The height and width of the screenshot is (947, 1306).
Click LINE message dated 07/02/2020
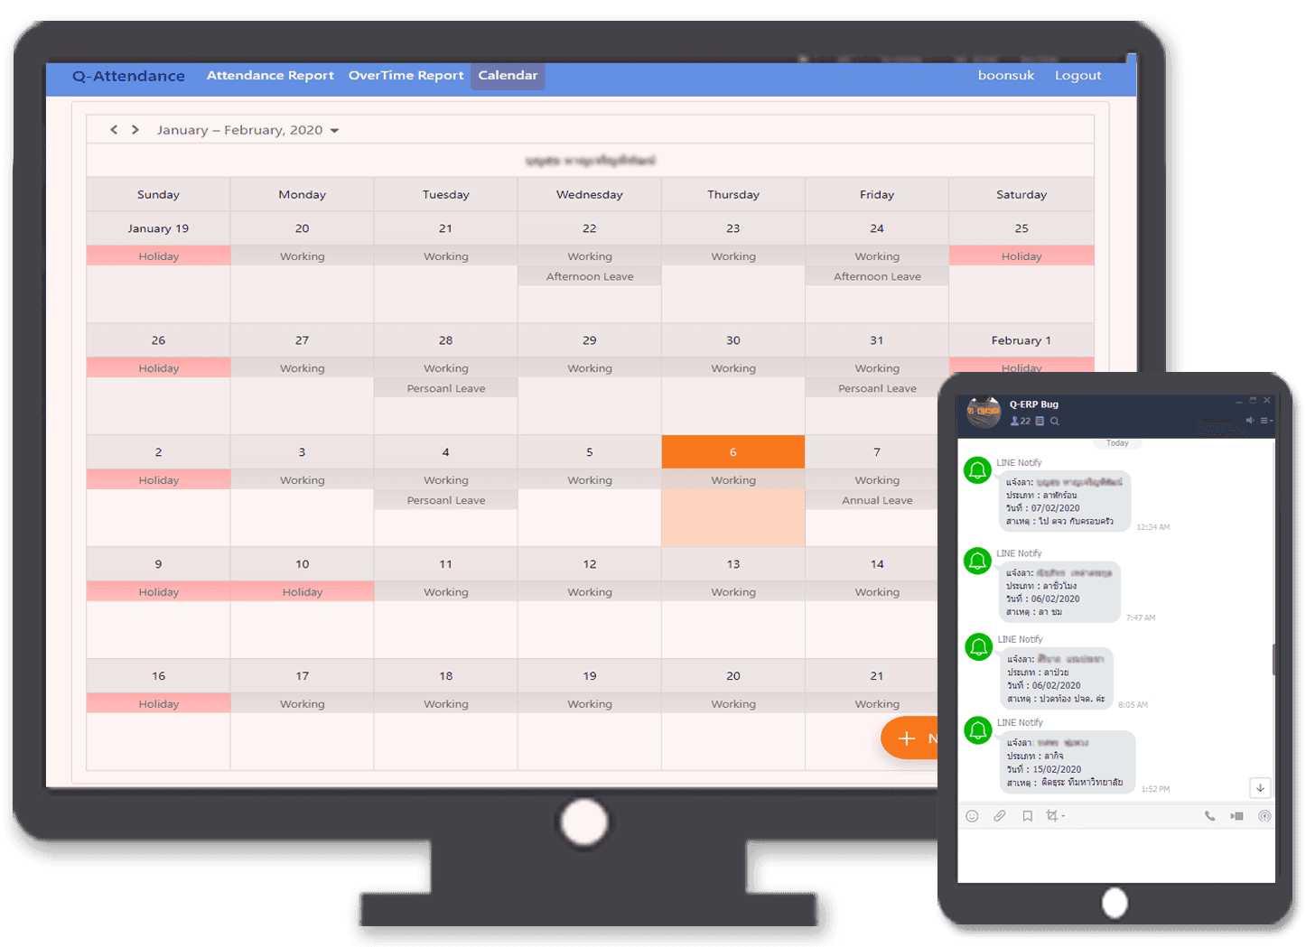pyautogui.click(x=1065, y=501)
